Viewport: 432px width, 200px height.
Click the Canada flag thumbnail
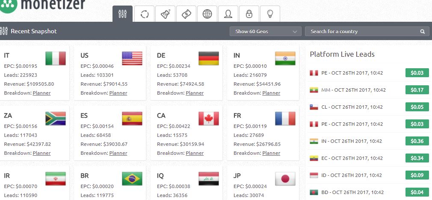(208, 119)
